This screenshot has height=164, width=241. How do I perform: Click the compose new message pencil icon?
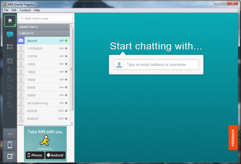[10, 156]
